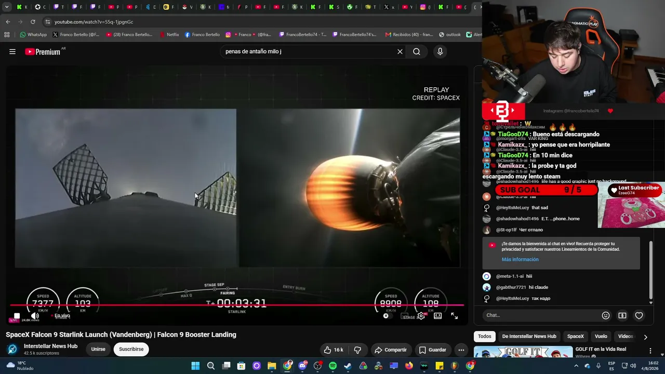Switch ESP keyboard language indicator
The image size is (665, 374).
[611, 366]
